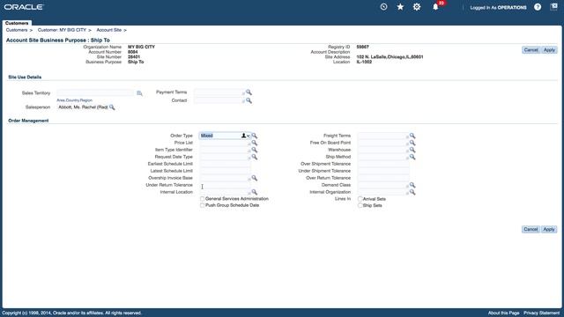
Task: Click the Payment Terms input field
Action: click(219, 92)
